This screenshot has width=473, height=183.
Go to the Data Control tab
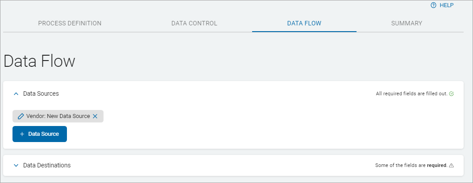click(x=194, y=23)
